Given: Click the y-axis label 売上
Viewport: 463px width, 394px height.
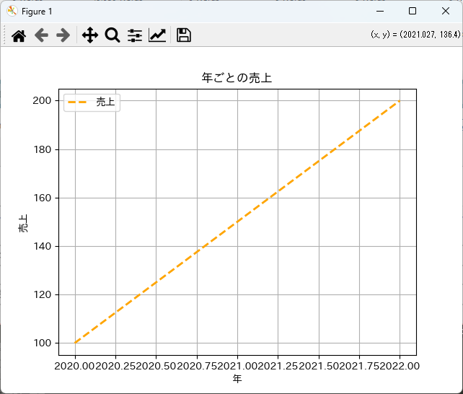Looking at the screenshot, I should [23, 222].
